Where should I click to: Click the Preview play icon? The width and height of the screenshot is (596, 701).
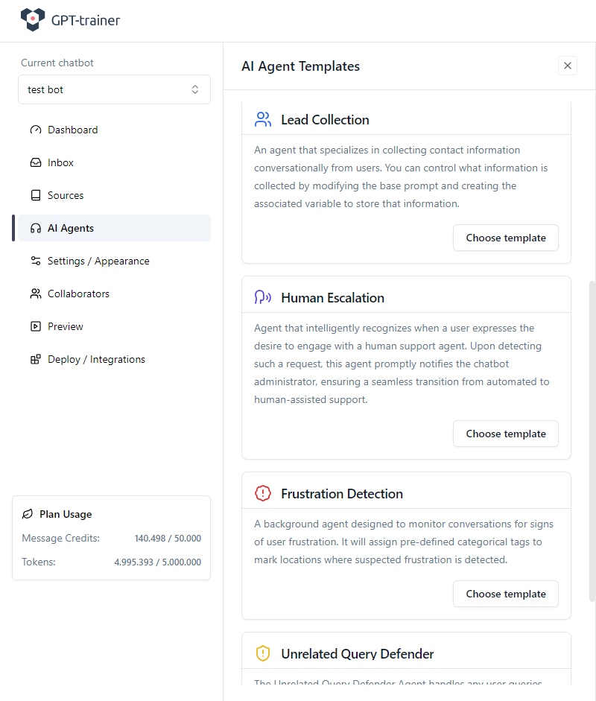point(36,326)
